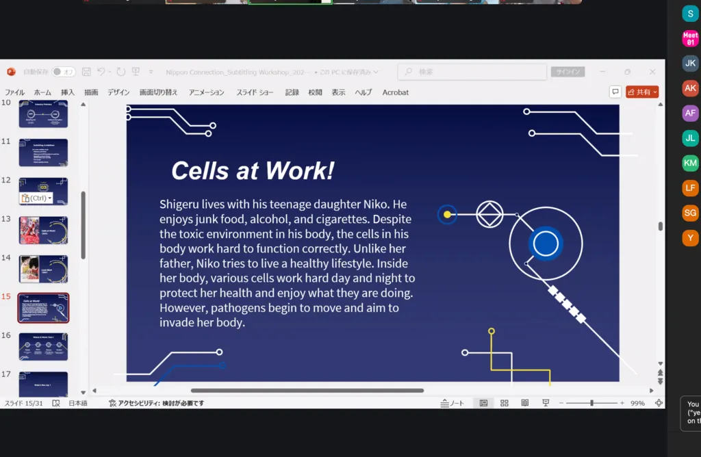The image size is (701, 457).
Task: Open the 挿入 (Insert) ribbon tab
Action: (68, 92)
